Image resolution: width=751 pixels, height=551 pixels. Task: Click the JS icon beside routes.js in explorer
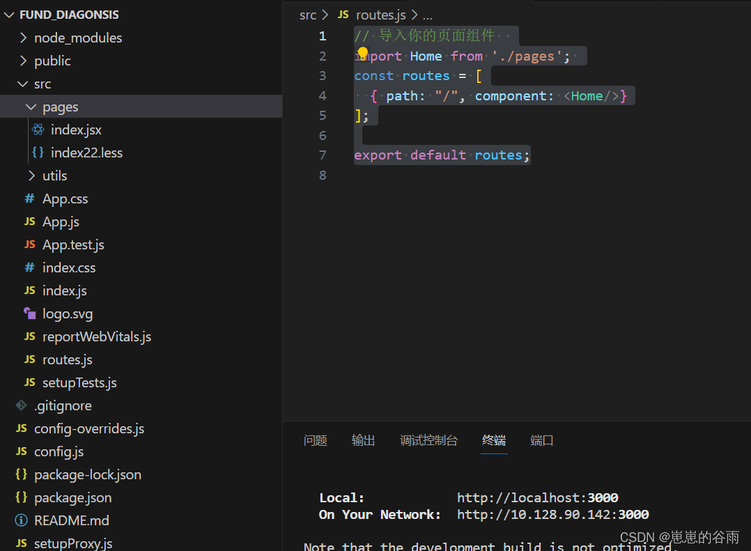(30, 359)
